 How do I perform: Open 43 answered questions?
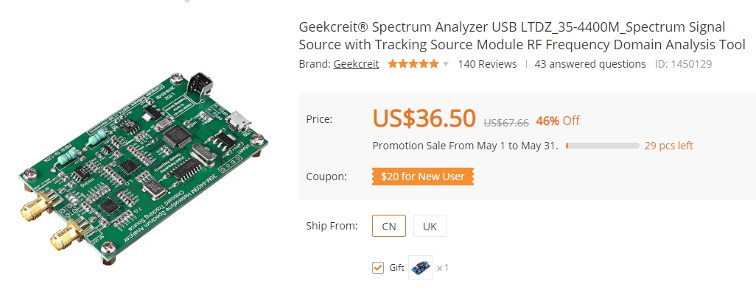(x=590, y=64)
